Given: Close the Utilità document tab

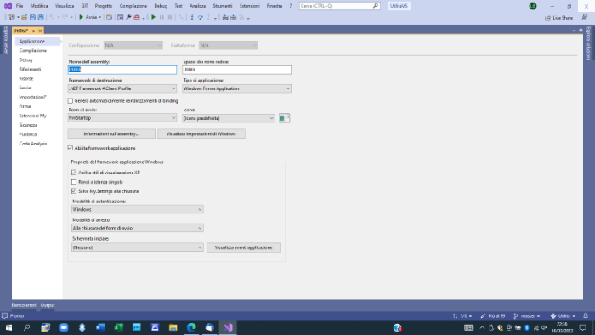Looking at the screenshot, I should click(x=40, y=31).
